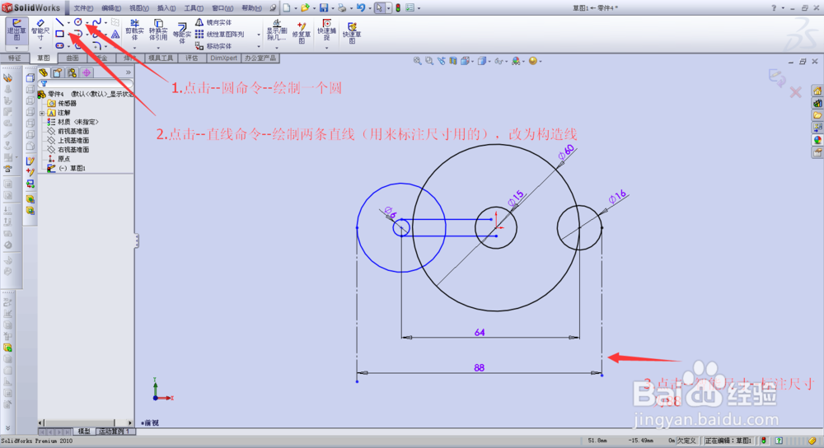Expand the feature tree panel double chevron
The image size is (824, 448).
128,72
